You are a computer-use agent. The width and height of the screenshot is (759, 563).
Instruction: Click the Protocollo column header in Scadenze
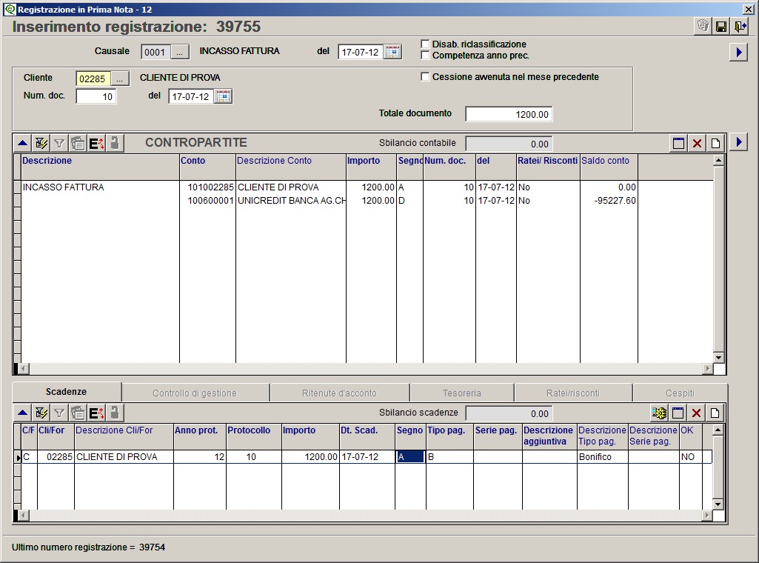tap(254, 436)
